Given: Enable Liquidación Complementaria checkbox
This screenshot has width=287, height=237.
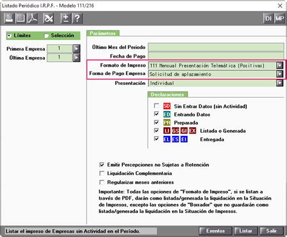Looking at the screenshot, I should (102, 173).
